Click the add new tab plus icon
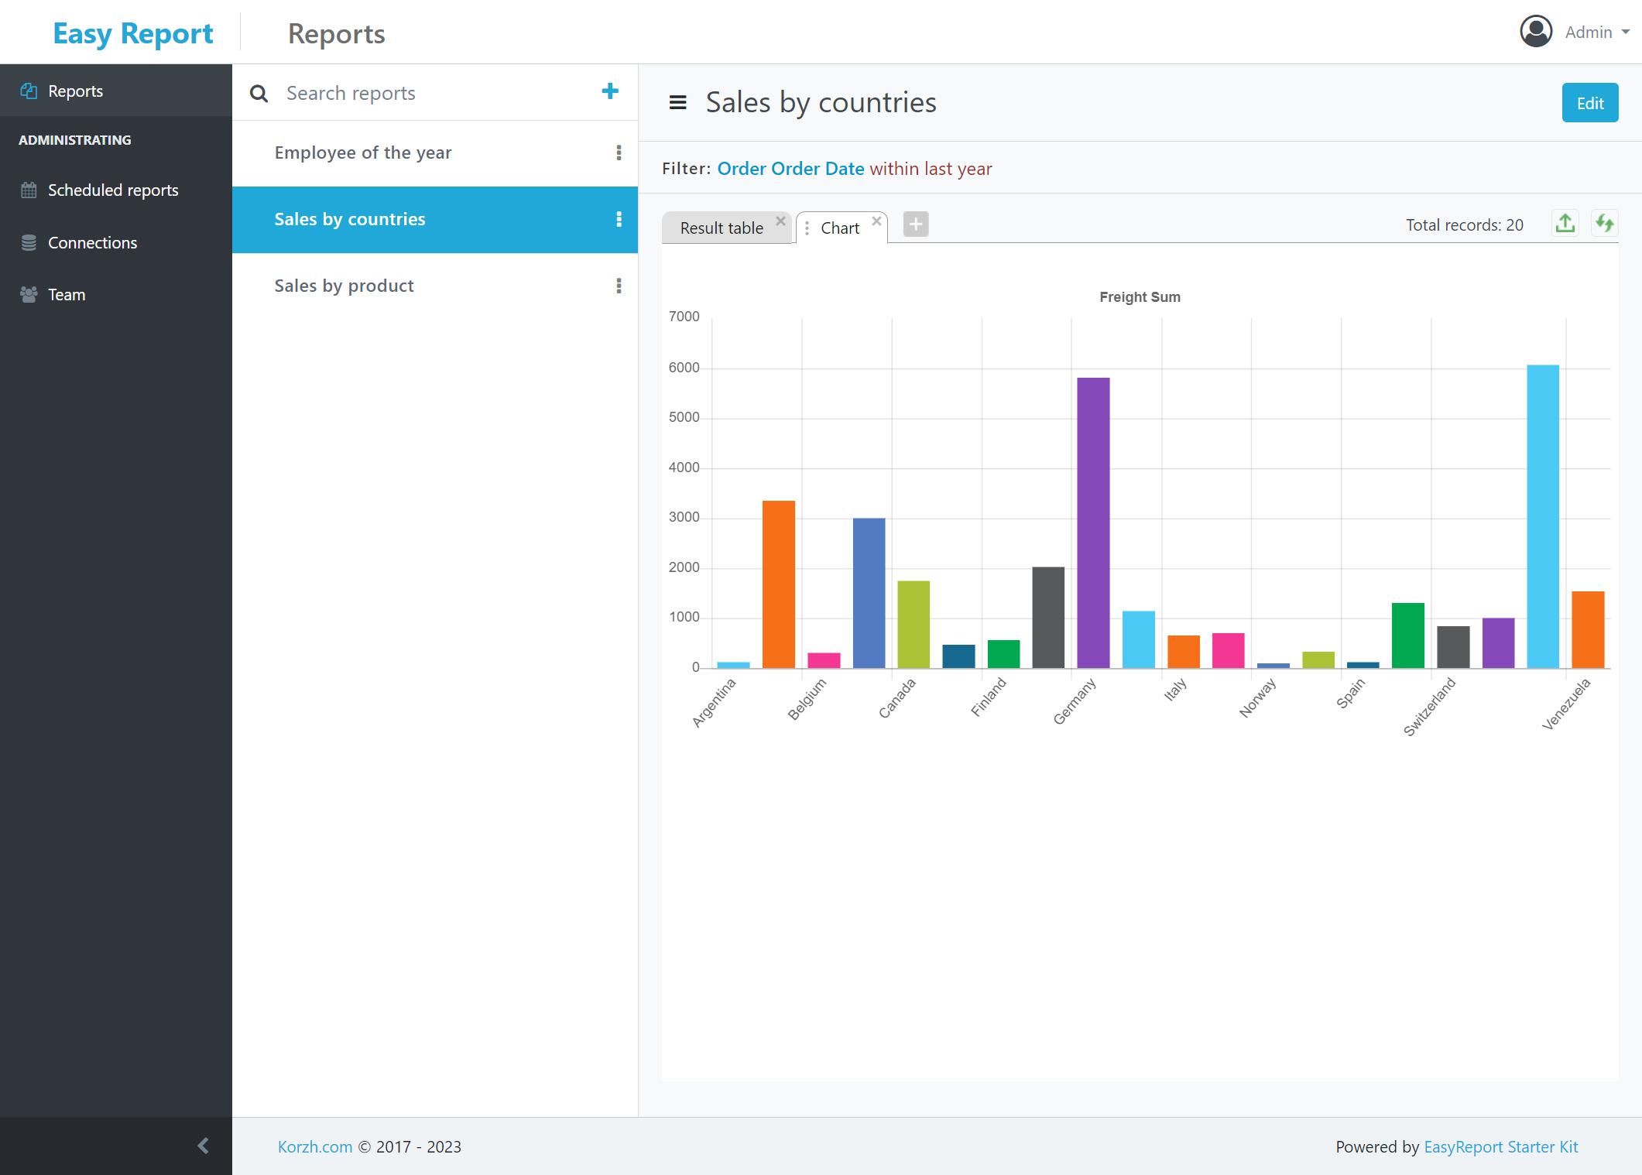The height and width of the screenshot is (1175, 1642). pos(916,224)
